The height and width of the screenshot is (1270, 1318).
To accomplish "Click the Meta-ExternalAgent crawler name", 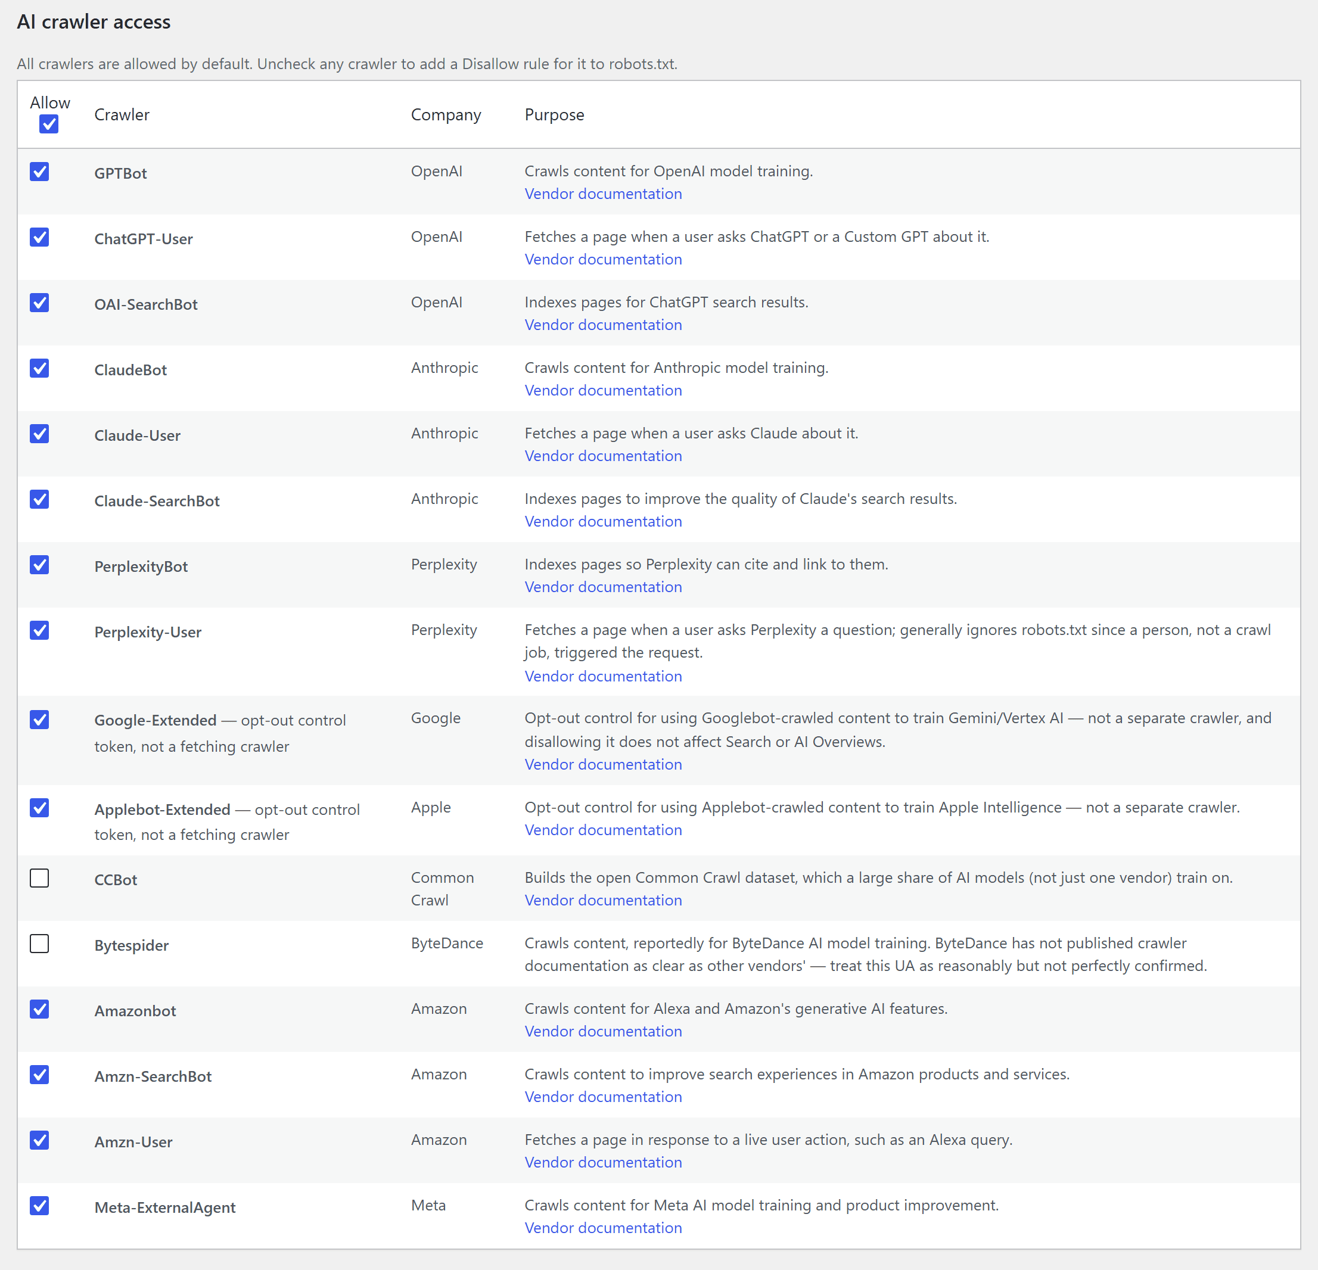I will [x=164, y=1208].
